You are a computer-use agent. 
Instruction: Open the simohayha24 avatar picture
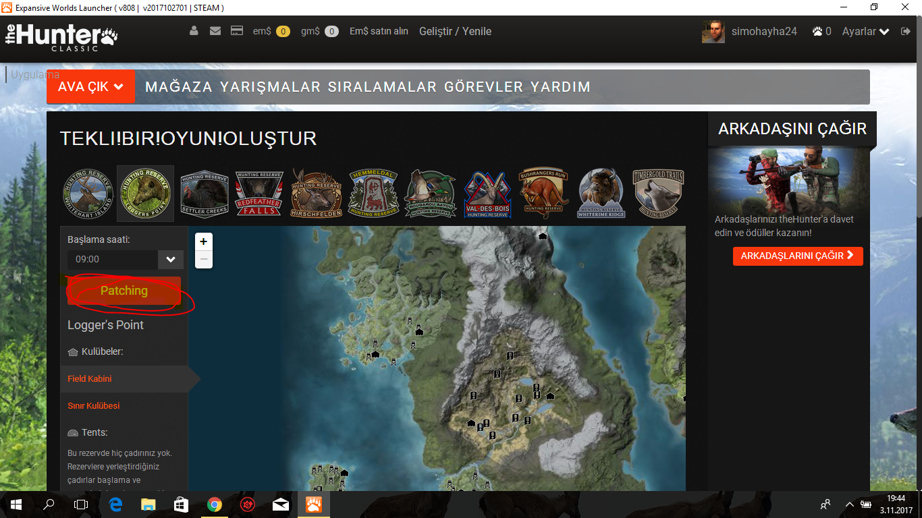click(713, 32)
